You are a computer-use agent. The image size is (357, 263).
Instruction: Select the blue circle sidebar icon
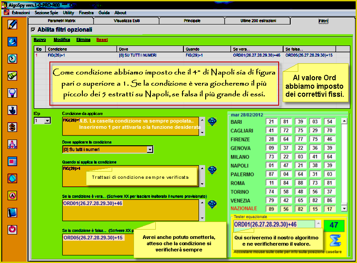[x=12, y=178]
